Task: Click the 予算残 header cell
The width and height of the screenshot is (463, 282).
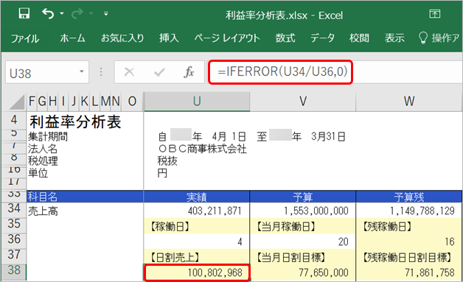Action: point(409,197)
